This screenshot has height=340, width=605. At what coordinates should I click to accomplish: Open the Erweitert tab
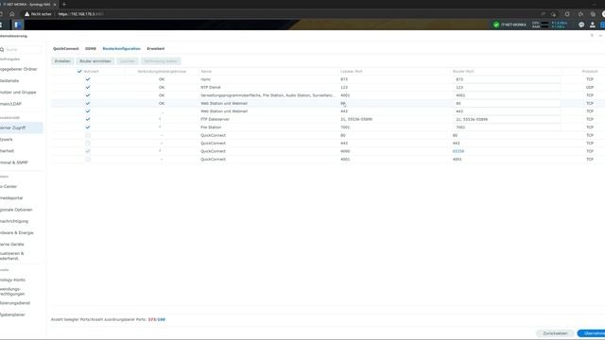[x=156, y=48]
